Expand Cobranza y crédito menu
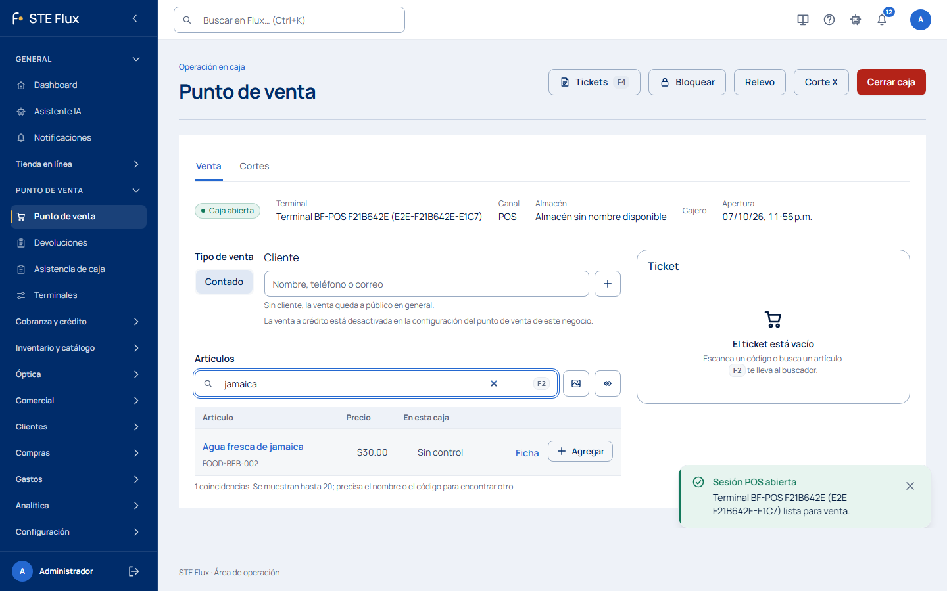The image size is (947, 591). [78, 322]
